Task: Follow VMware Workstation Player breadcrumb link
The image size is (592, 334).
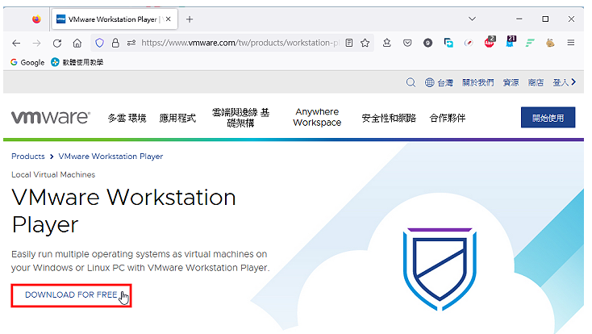Action: (110, 157)
